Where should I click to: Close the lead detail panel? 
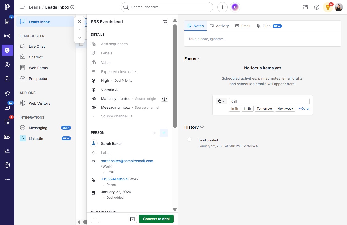click(80, 22)
